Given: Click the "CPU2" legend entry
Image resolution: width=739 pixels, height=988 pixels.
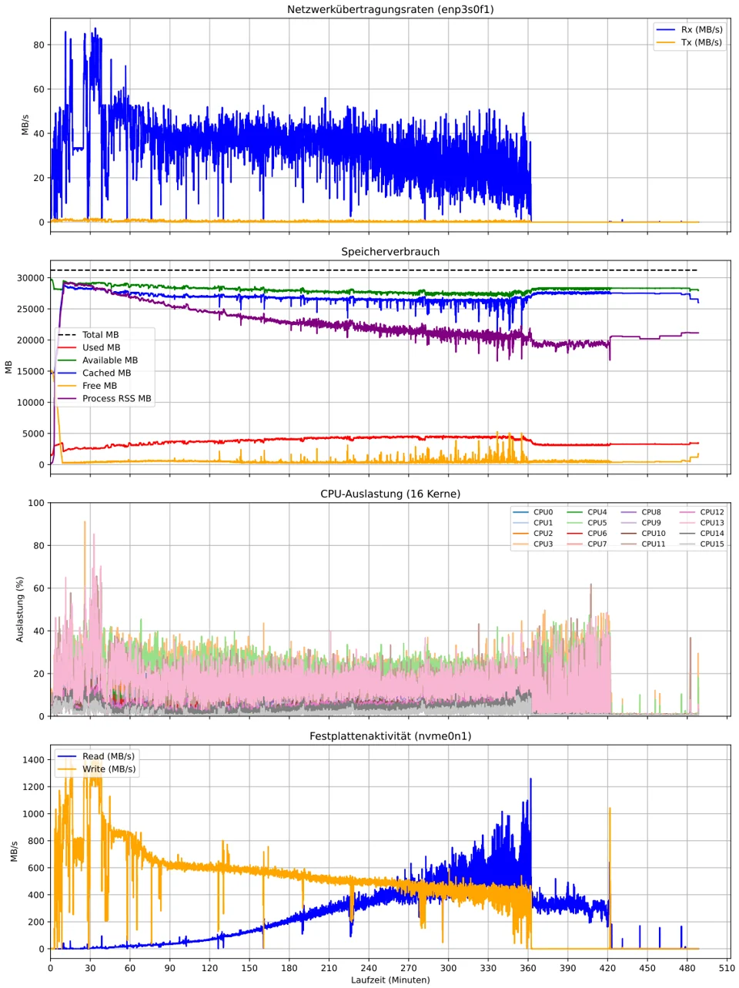Looking at the screenshot, I should [x=533, y=534].
